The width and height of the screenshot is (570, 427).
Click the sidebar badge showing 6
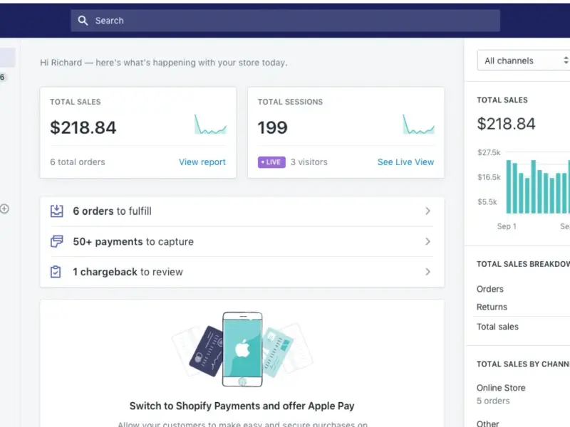[3, 77]
